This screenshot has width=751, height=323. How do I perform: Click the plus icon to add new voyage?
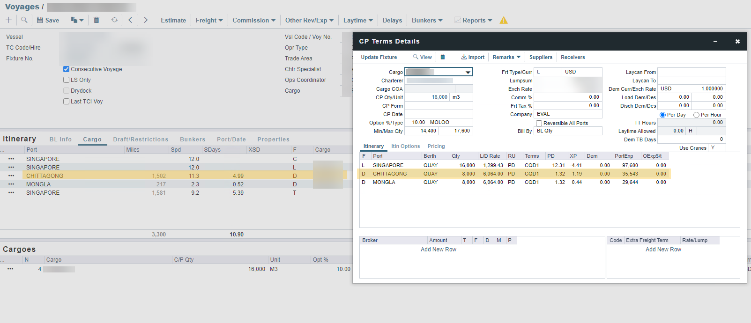(x=8, y=20)
